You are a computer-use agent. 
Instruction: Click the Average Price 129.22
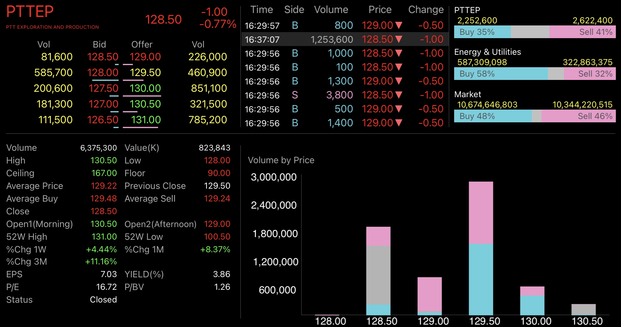pyautogui.click(x=104, y=186)
